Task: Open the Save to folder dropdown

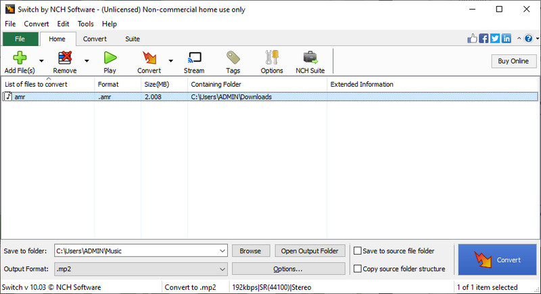Action: 222,251
